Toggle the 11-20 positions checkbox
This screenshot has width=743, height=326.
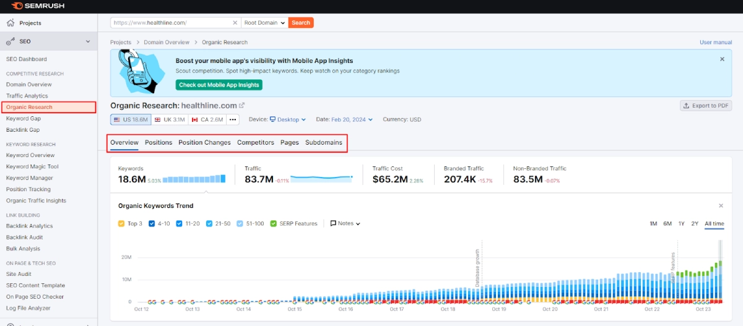click(x=180, y=224)
